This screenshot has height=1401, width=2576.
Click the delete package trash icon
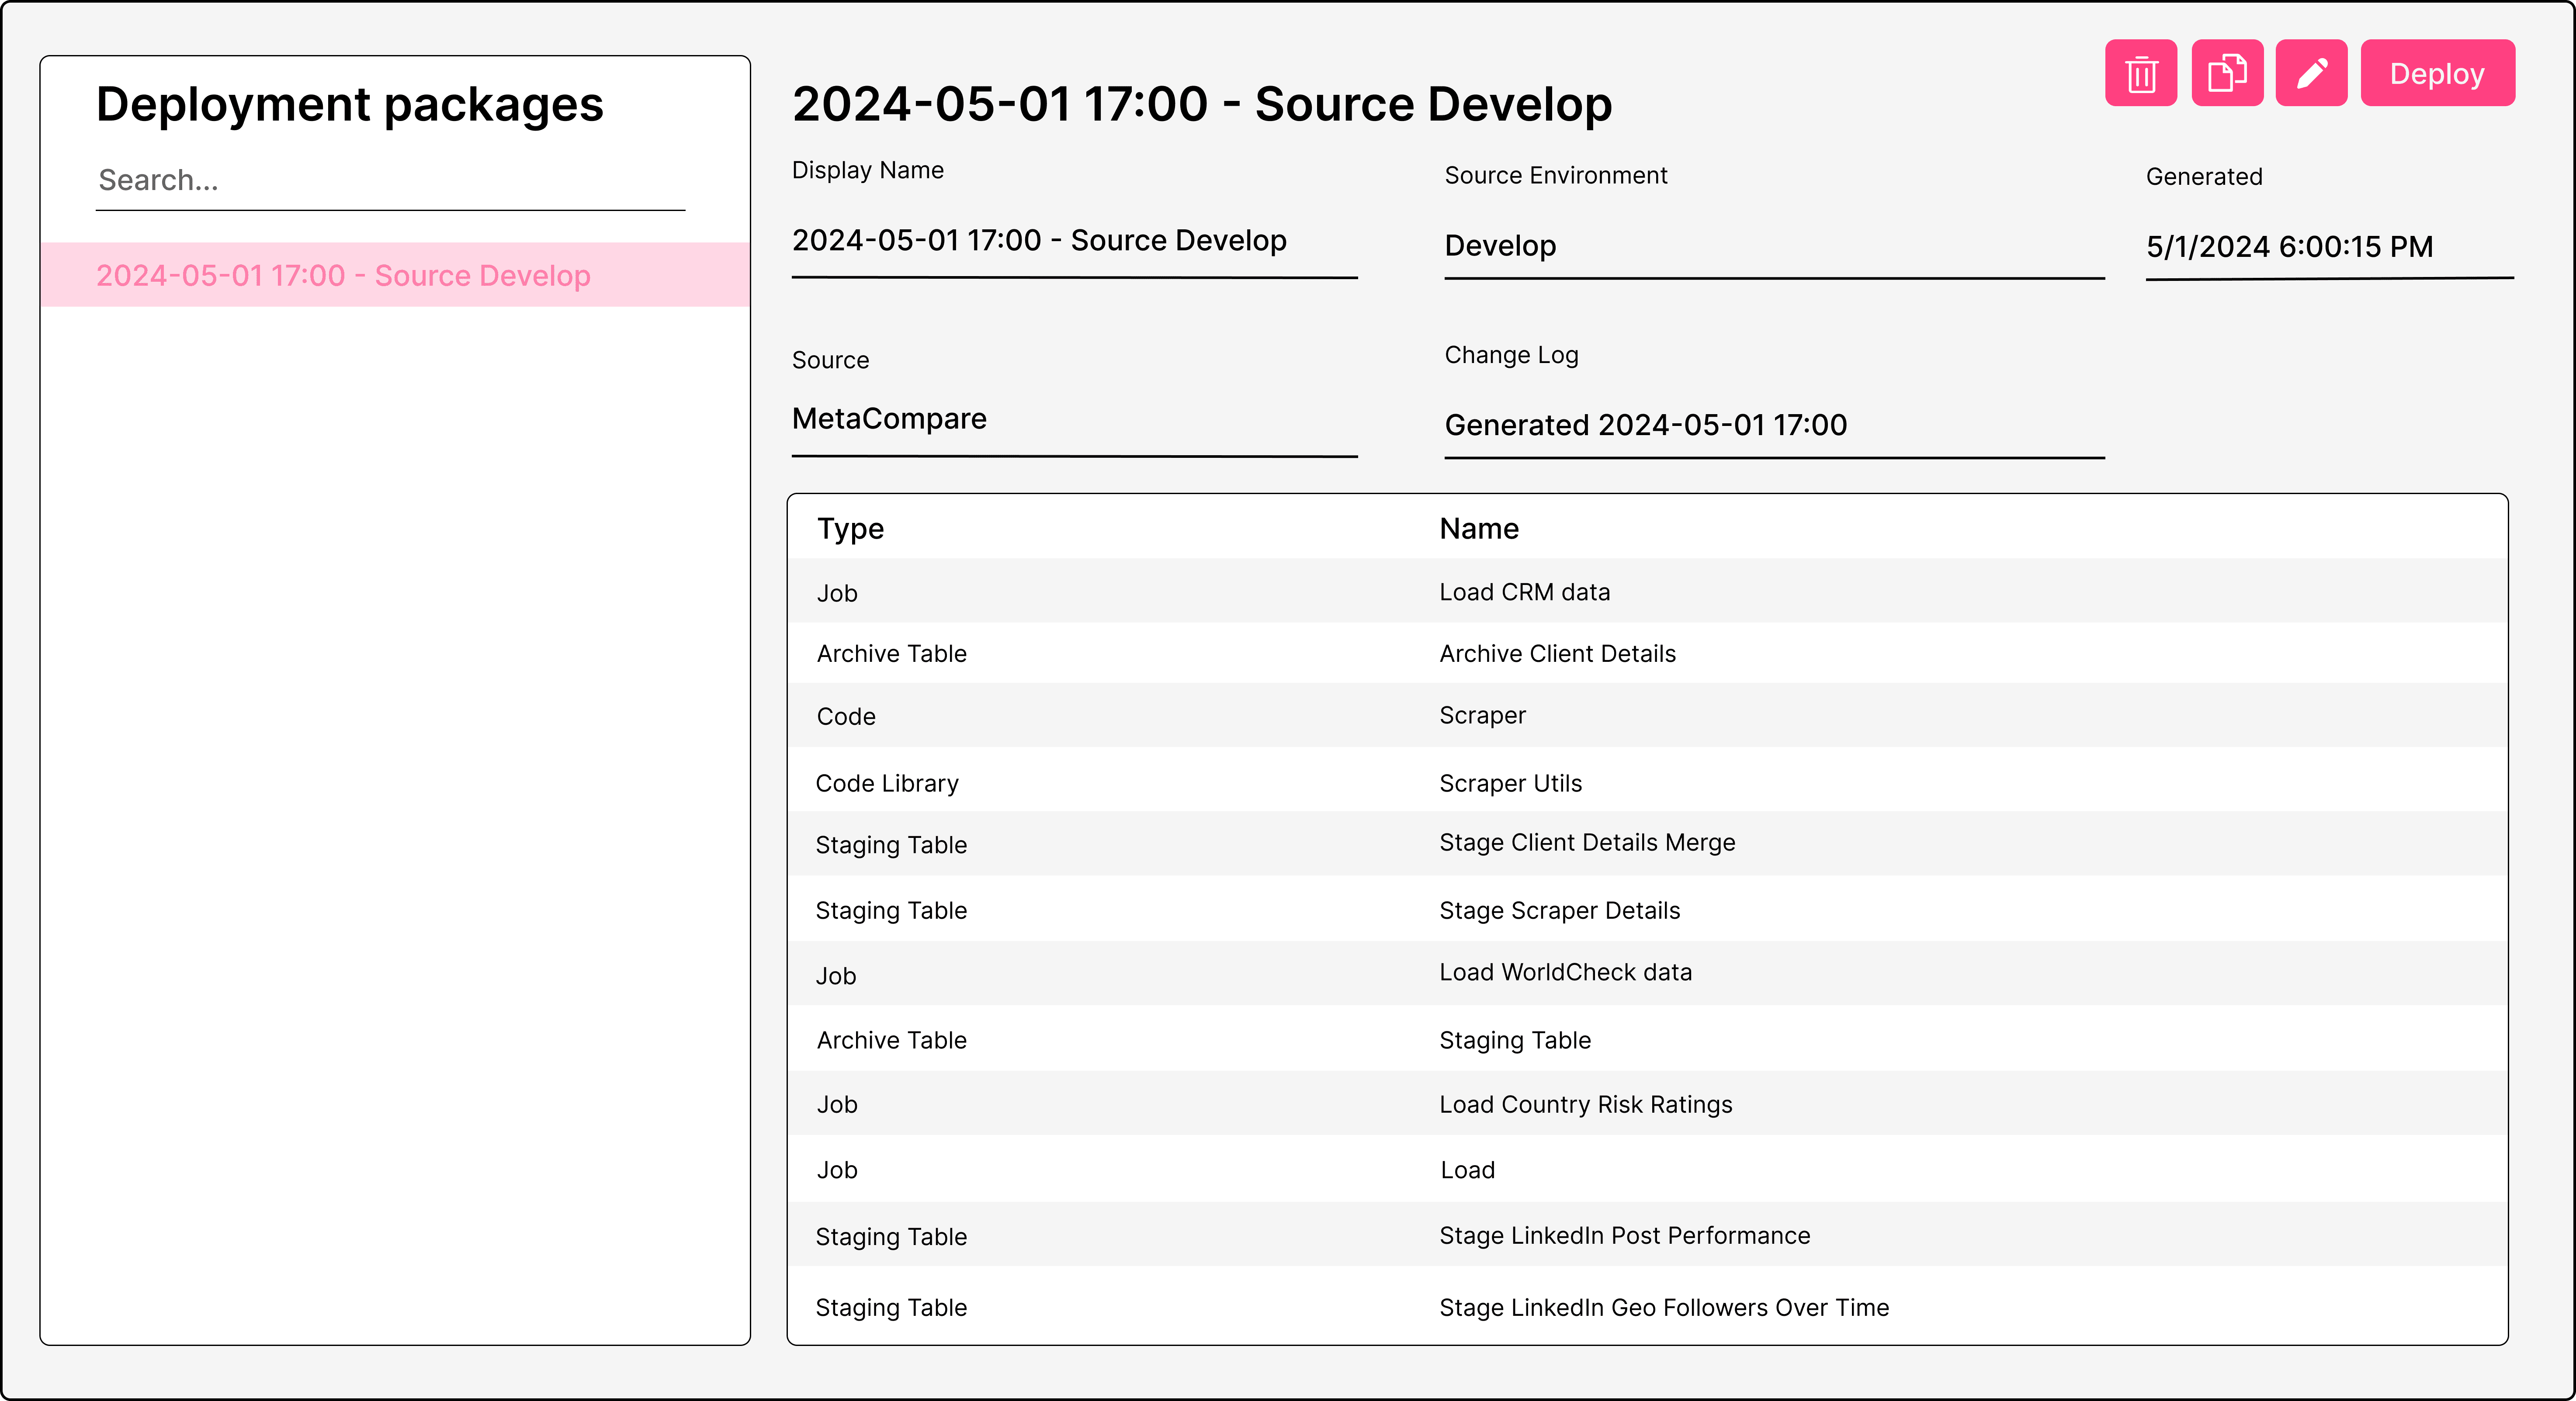click(2141, 73)
